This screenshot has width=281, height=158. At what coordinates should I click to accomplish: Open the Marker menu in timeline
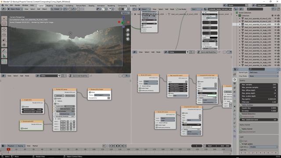pyautogui.click(x=35, y=146)
